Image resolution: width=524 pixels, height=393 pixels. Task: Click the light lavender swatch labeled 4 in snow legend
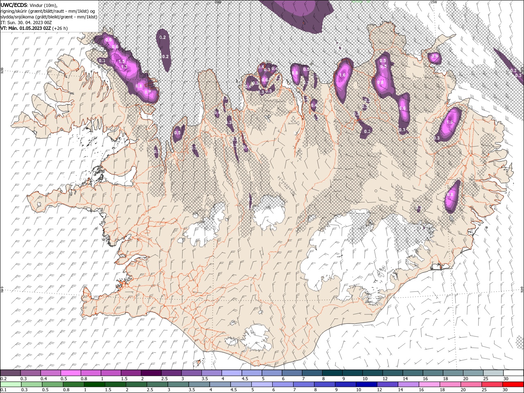(232, 373)
